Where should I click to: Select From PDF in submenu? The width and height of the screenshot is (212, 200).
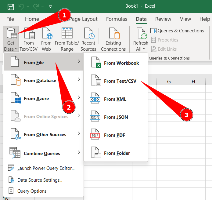(116, 135)
